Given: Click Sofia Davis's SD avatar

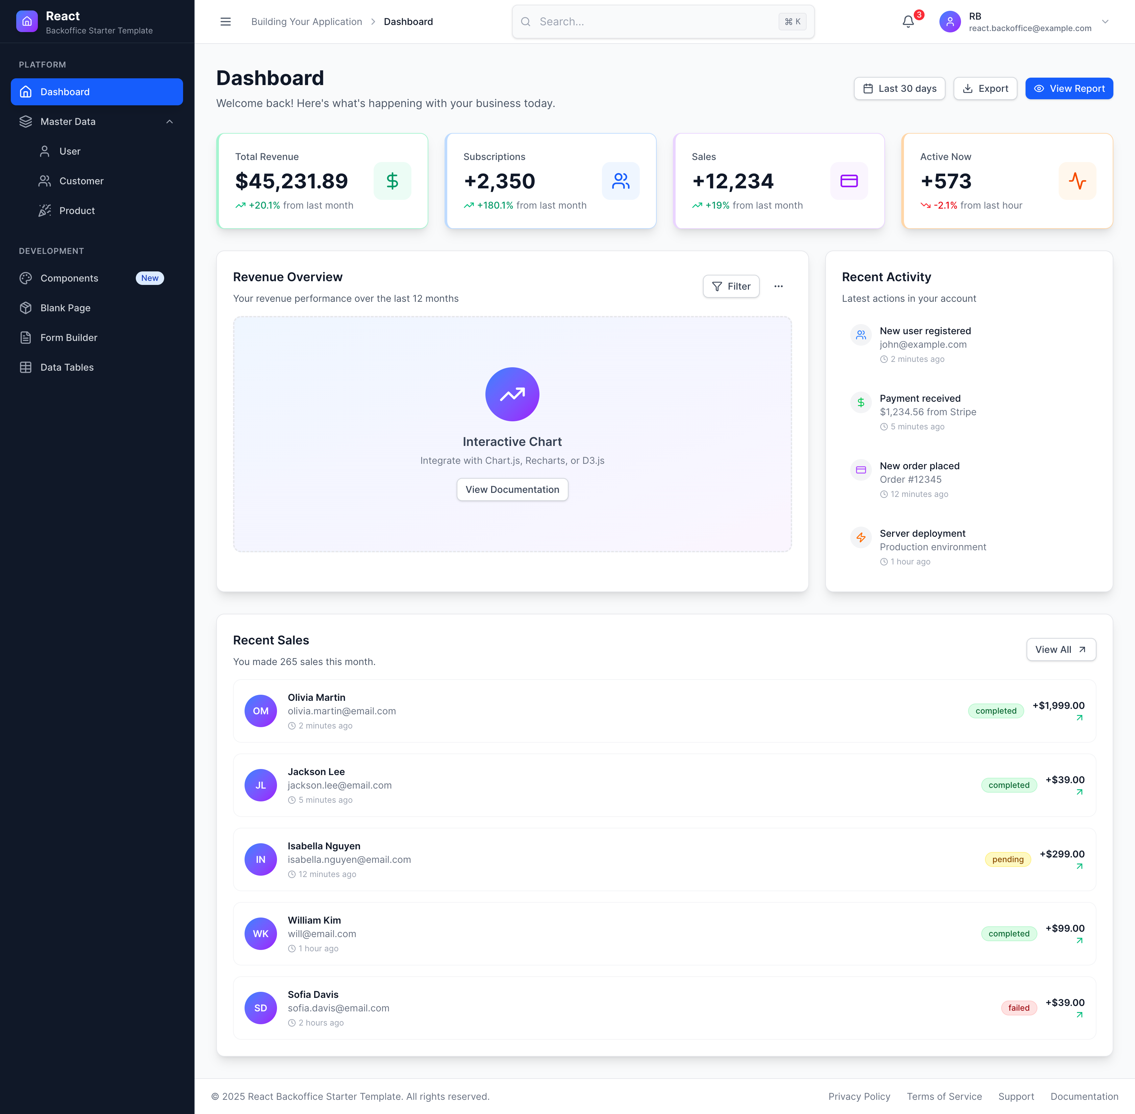Looking at the screenshot, I should (x=260, y=1008).
